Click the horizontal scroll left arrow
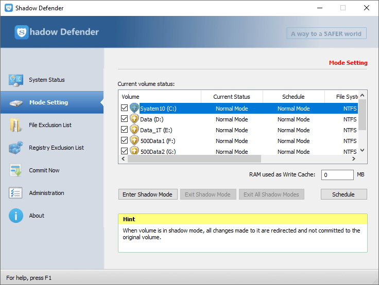Image resolution: width=379 pixels, height=285 pixels. (x=123, y=158)
